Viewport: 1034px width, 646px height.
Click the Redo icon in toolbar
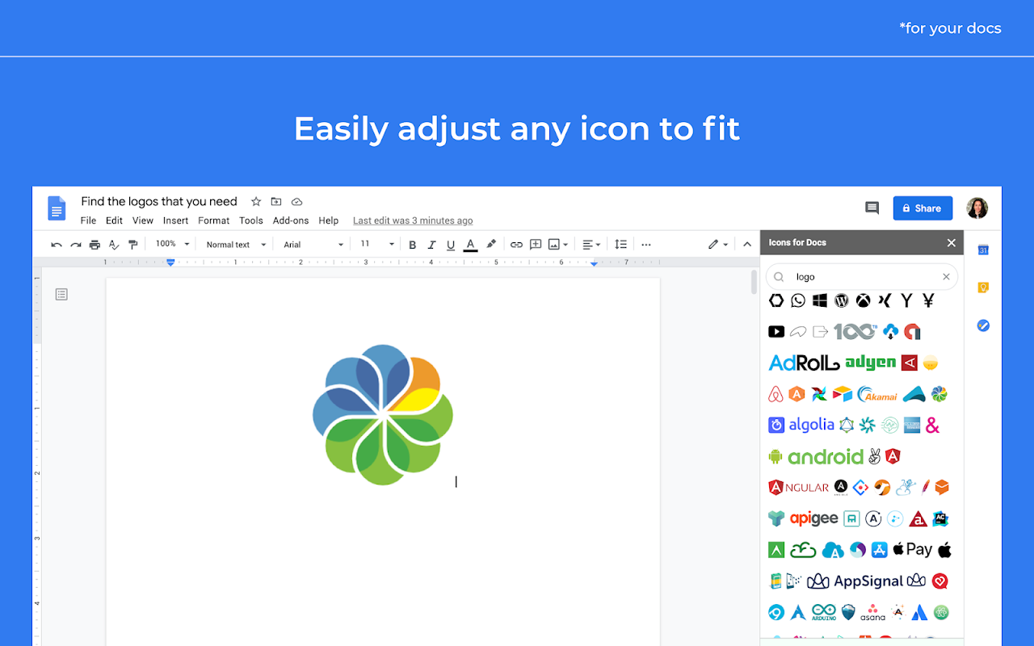[76, 245]
